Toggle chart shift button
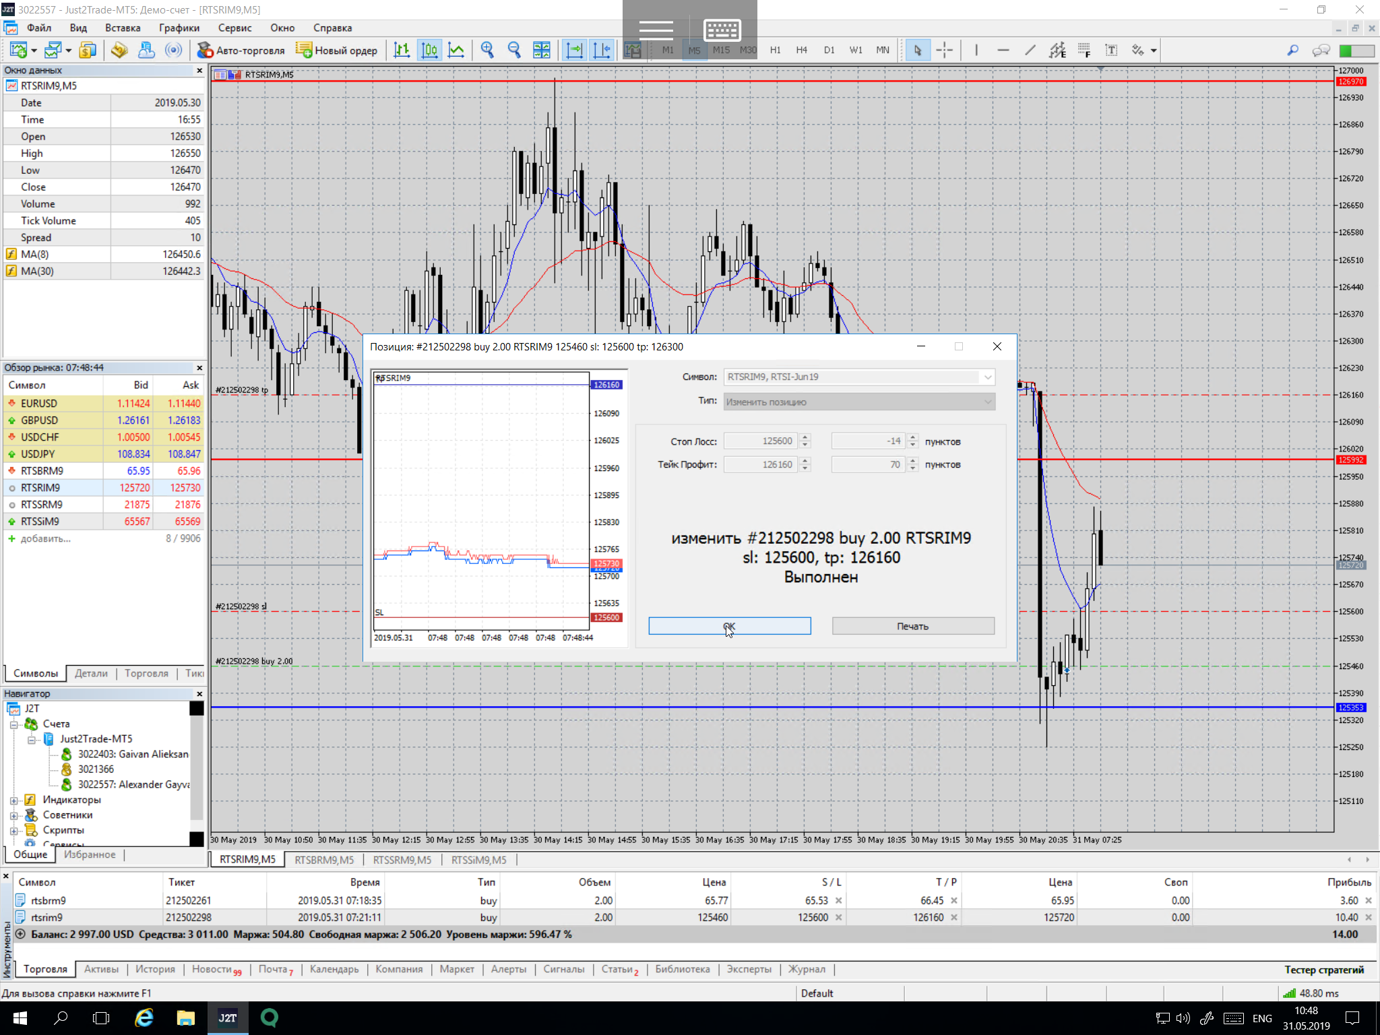 point(601,50)
